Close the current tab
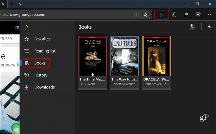Image resolution: width=216 pixels, height=134 pixels. point(3,4)
